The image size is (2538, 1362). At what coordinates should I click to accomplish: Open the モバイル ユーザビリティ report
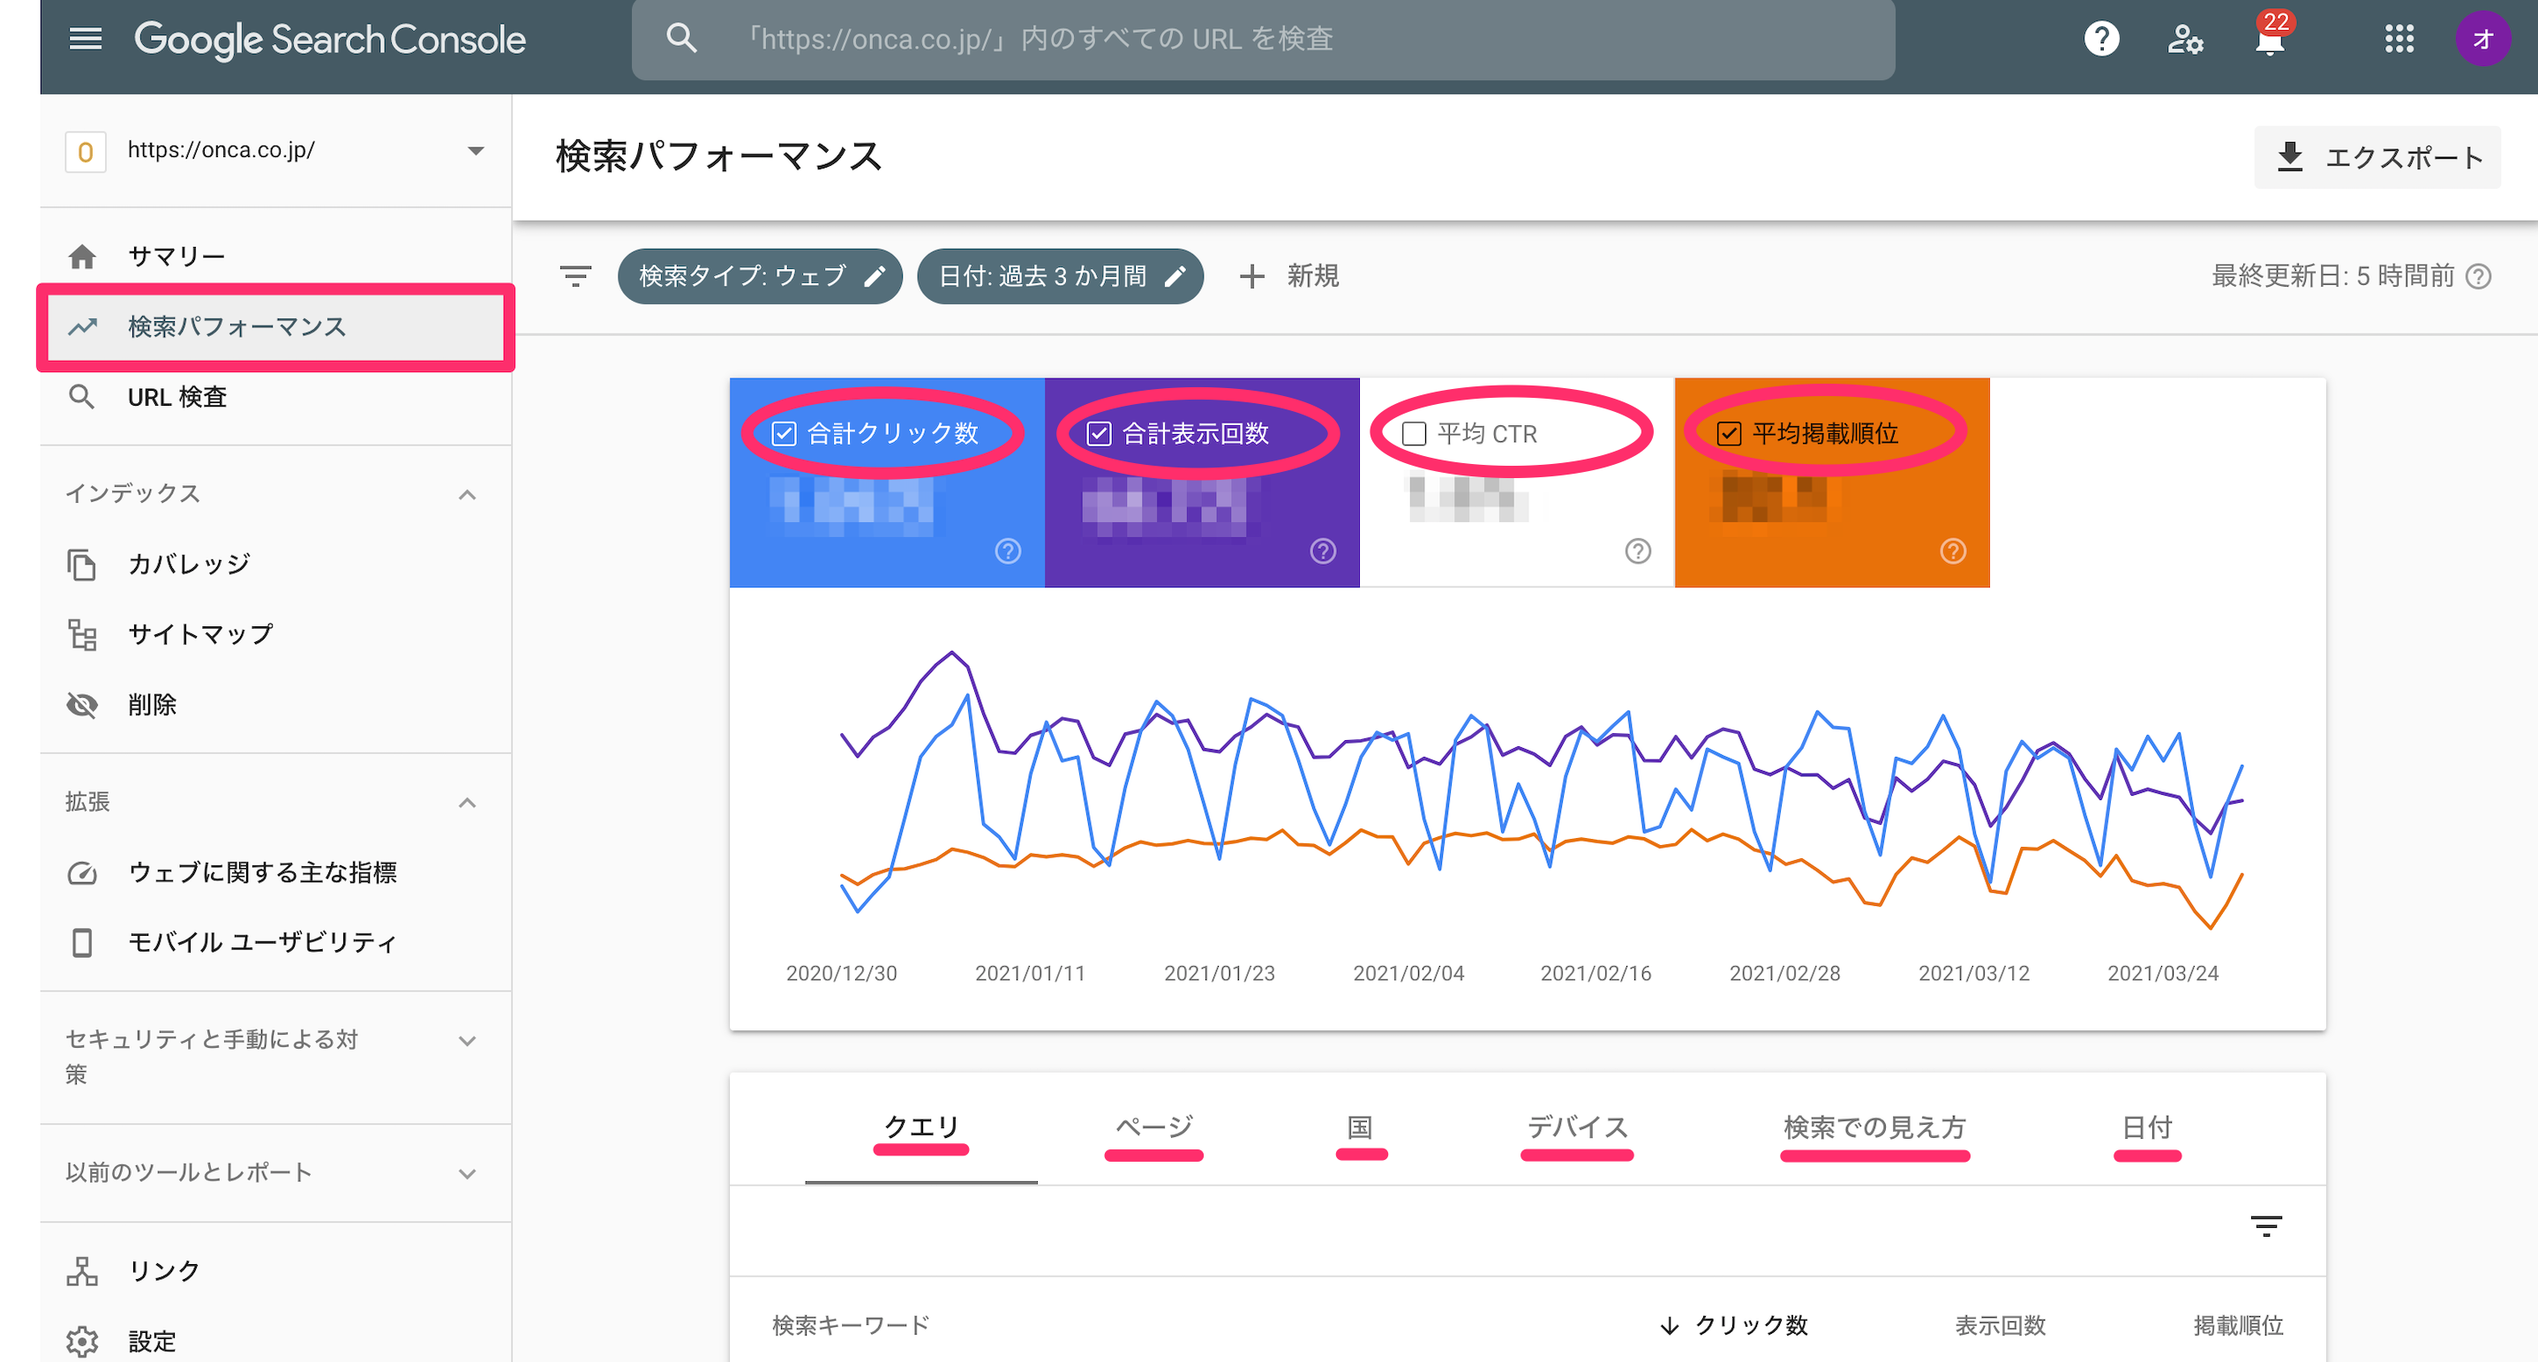tap(276, 942)
